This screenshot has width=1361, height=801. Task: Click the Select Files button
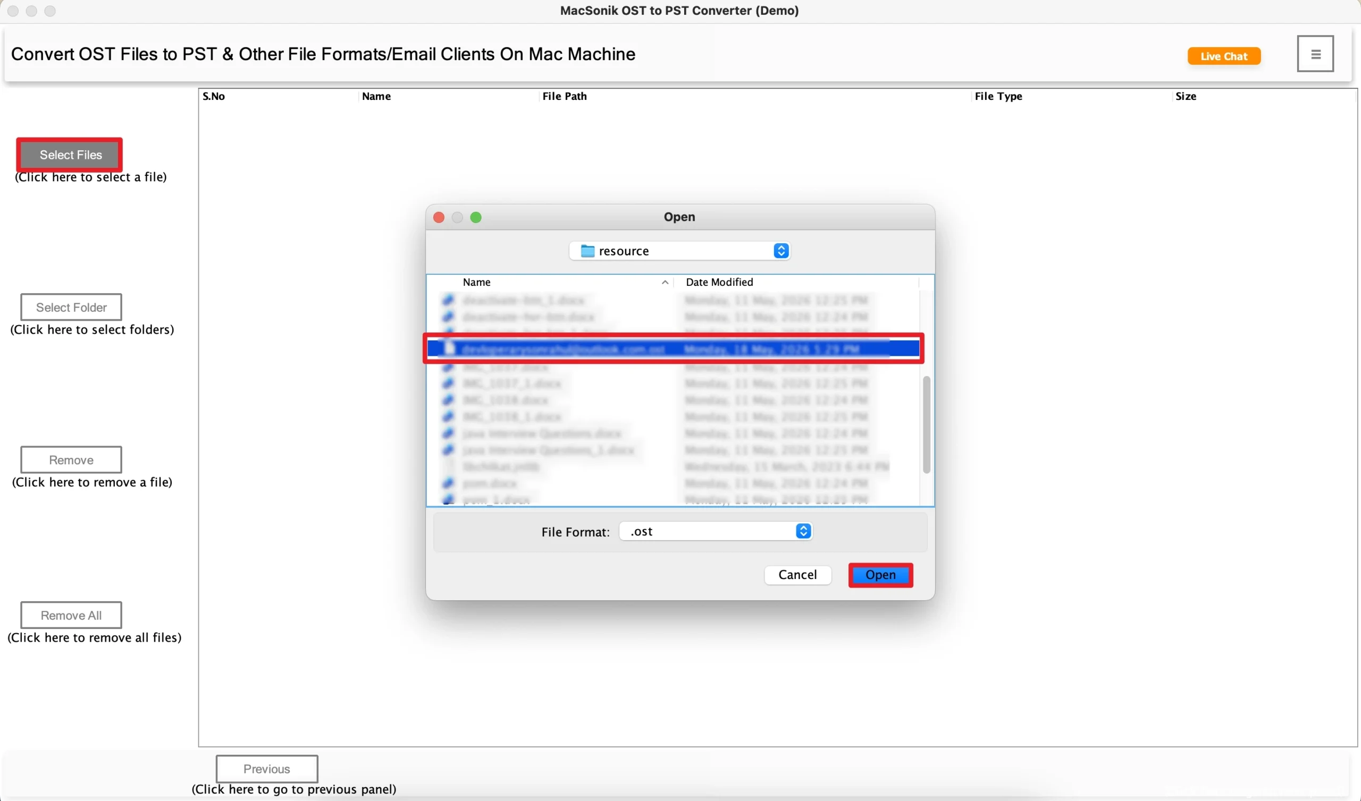(x=70, y=155)
